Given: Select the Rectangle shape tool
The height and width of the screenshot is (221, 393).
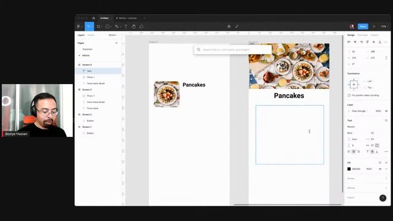Looking at the screenshot, I should [107, 26].
